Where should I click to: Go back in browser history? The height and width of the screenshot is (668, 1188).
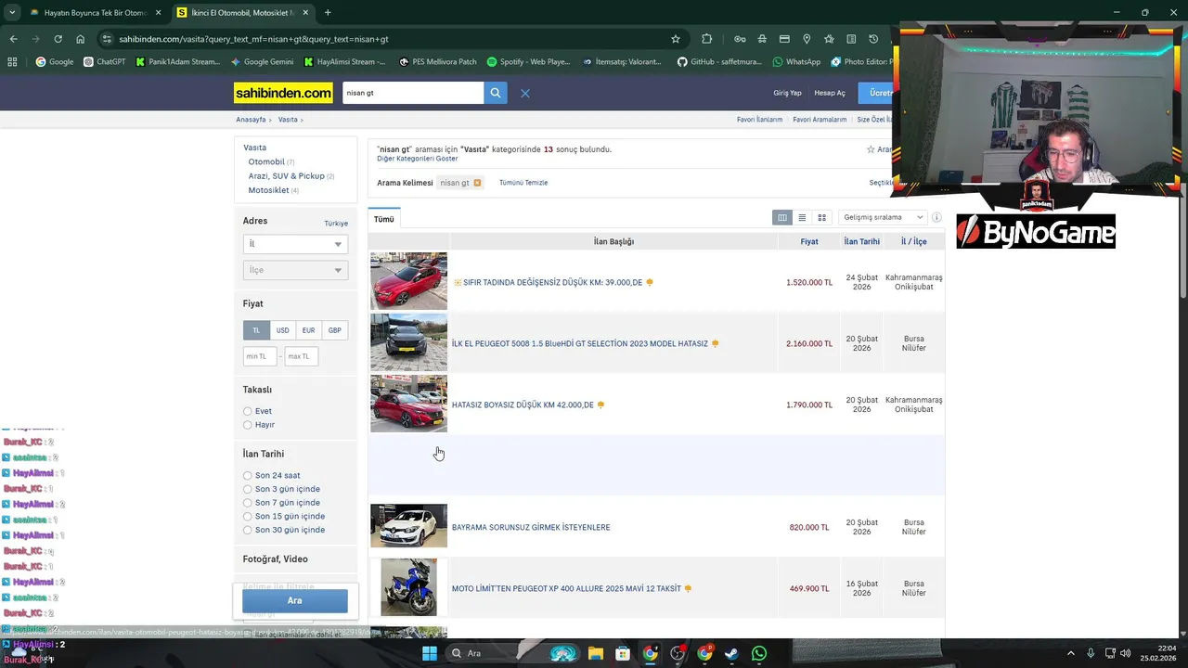pos(13,39)
